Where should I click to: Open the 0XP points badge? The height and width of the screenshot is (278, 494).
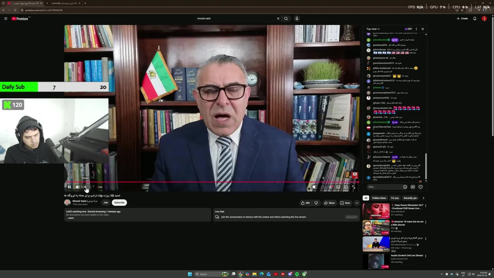point(408,29)
